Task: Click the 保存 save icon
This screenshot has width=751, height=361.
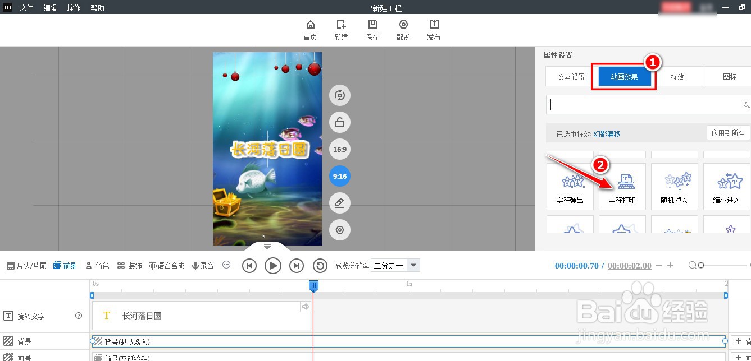Action: coord(372,30)
